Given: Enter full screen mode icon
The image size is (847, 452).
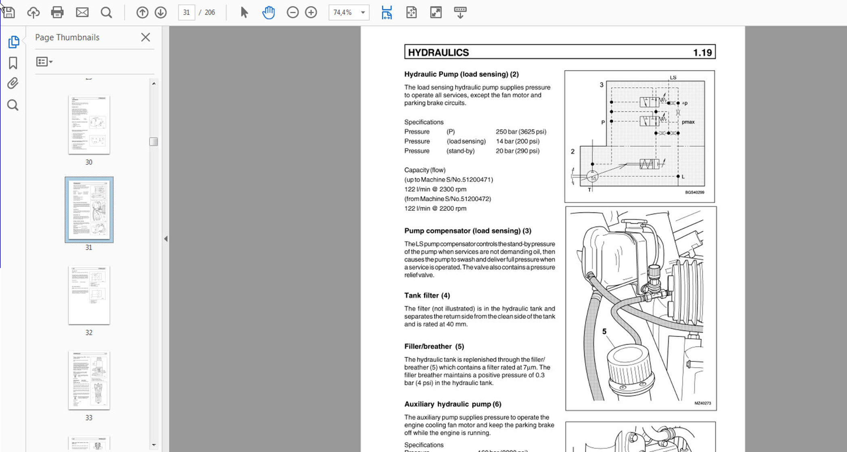Looking at the screenshot, I should [436, 13].
